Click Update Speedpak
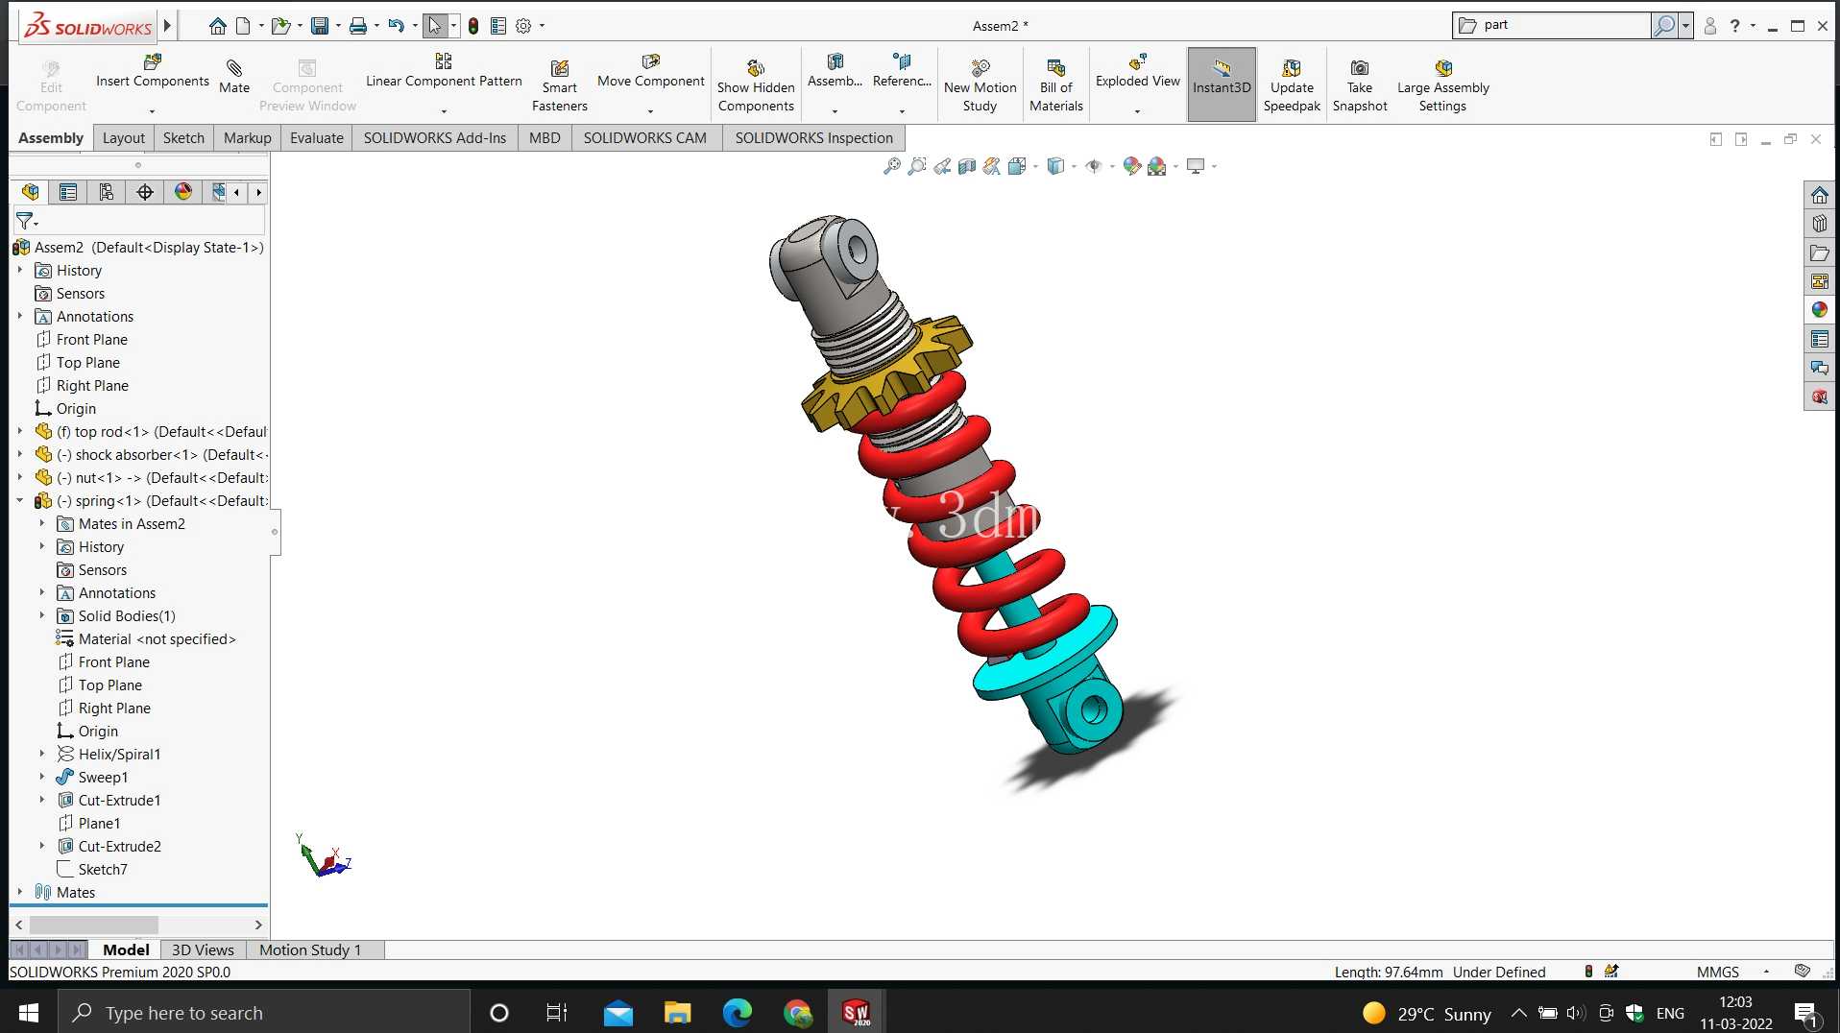Image resolution: width=1840 pixels, height=1033 pixels. point(1292,84)
